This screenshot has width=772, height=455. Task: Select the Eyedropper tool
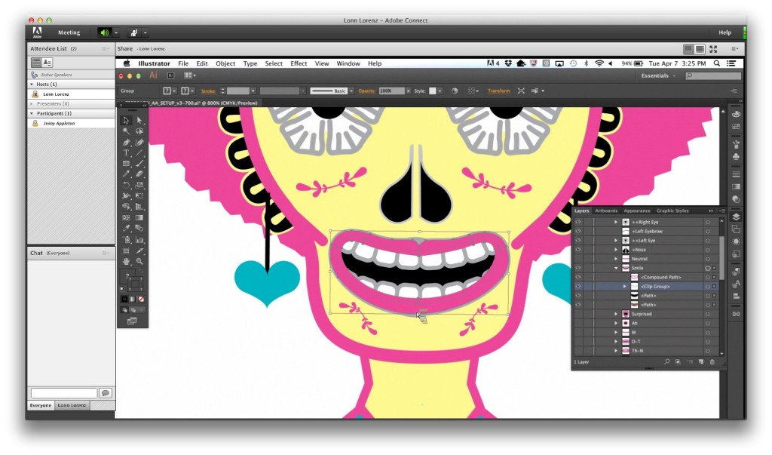pyautogui.click(x=126, y=228)
